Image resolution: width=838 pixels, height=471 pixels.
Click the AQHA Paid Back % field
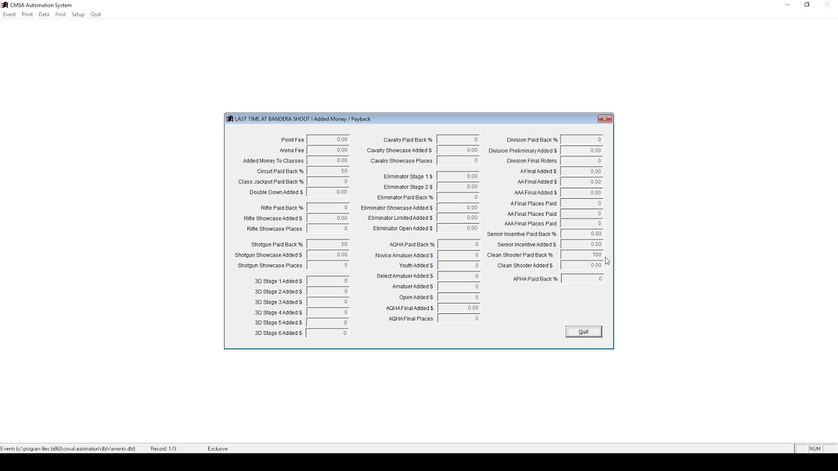coord(458,244)
